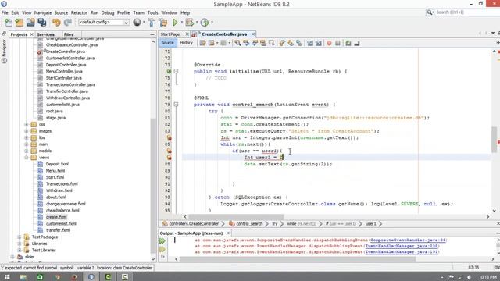Click the New Project toolbar icon

(19, 23)
